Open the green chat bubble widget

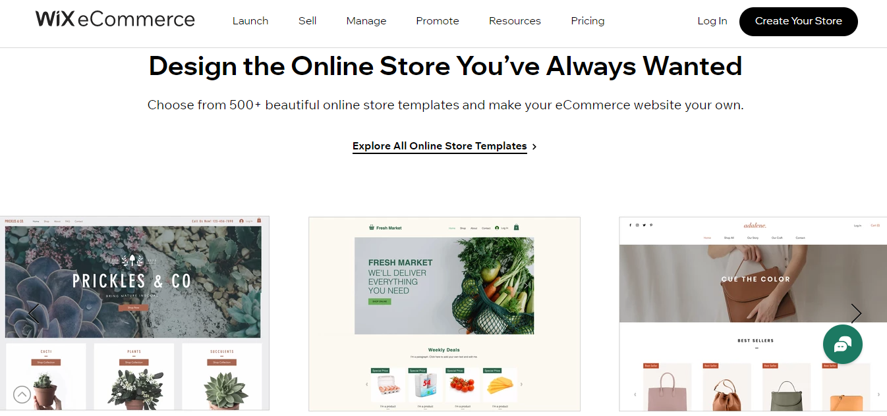coord(842,344)
